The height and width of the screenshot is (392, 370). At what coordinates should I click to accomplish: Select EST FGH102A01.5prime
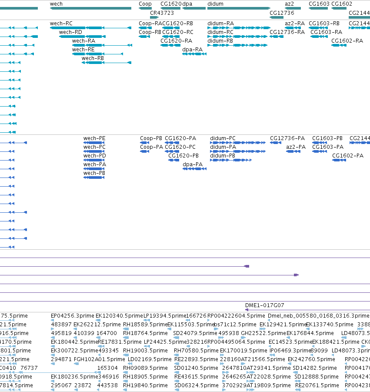100,359
